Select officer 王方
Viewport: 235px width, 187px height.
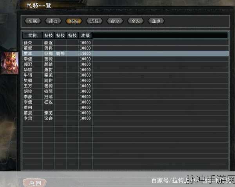(28, 86)
